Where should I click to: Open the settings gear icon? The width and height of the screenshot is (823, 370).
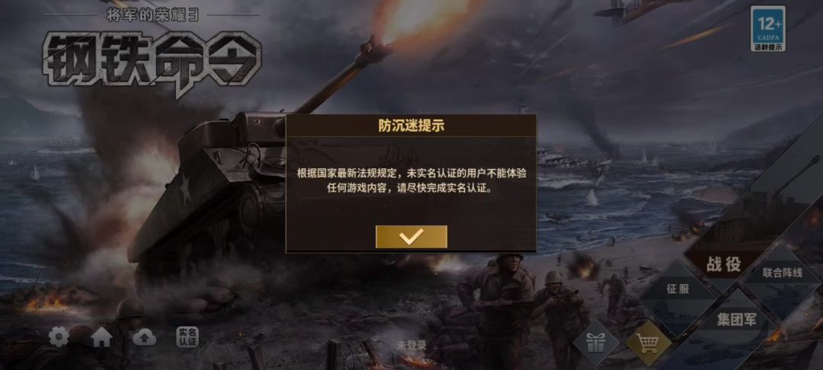coord(58,337)
